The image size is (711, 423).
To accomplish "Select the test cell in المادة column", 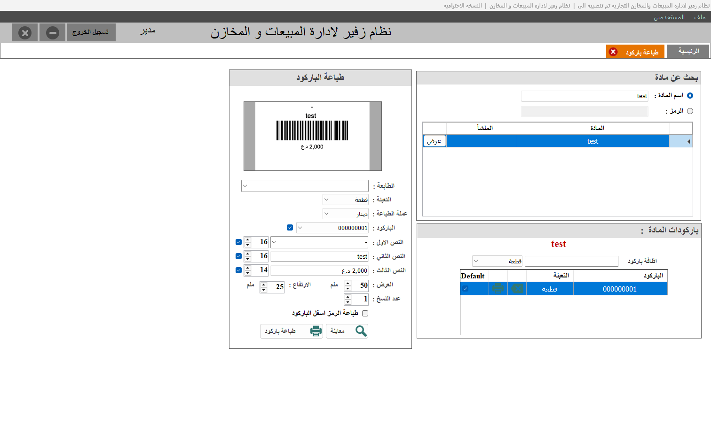I will point(593,141).
